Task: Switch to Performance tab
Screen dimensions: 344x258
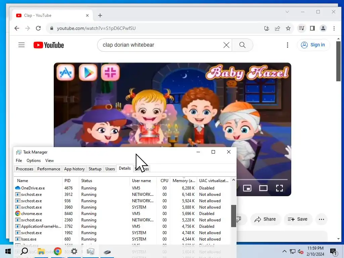Action: 49,169
